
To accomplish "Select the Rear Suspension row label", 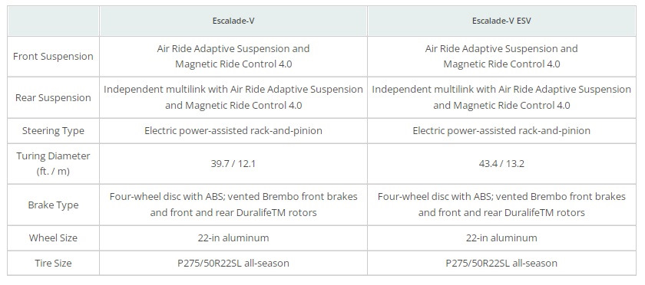I will (x=53, y=98).
